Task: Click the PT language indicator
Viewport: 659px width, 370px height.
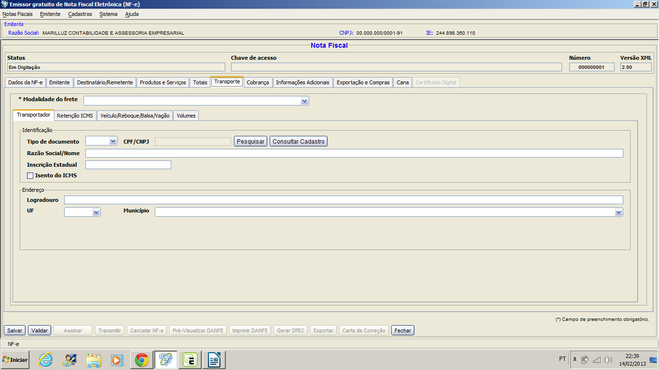Action: pyautogui.click(x=563, y=359)
